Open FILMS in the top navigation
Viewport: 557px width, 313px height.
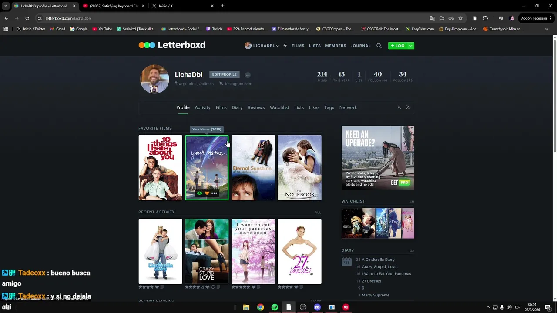click(x=298, y=46)
